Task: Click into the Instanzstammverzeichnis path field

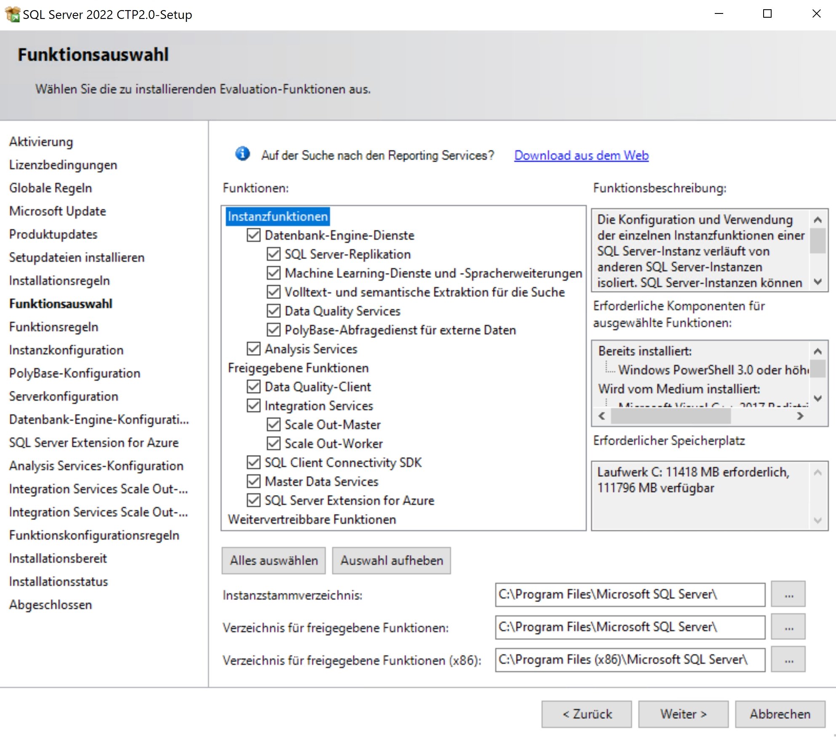Action: (629, 594)
